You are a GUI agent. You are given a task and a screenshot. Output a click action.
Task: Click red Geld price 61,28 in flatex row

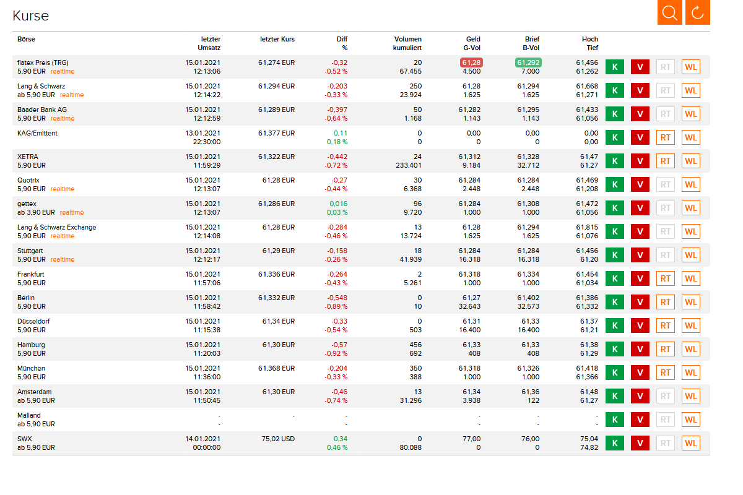pos(471,62)
